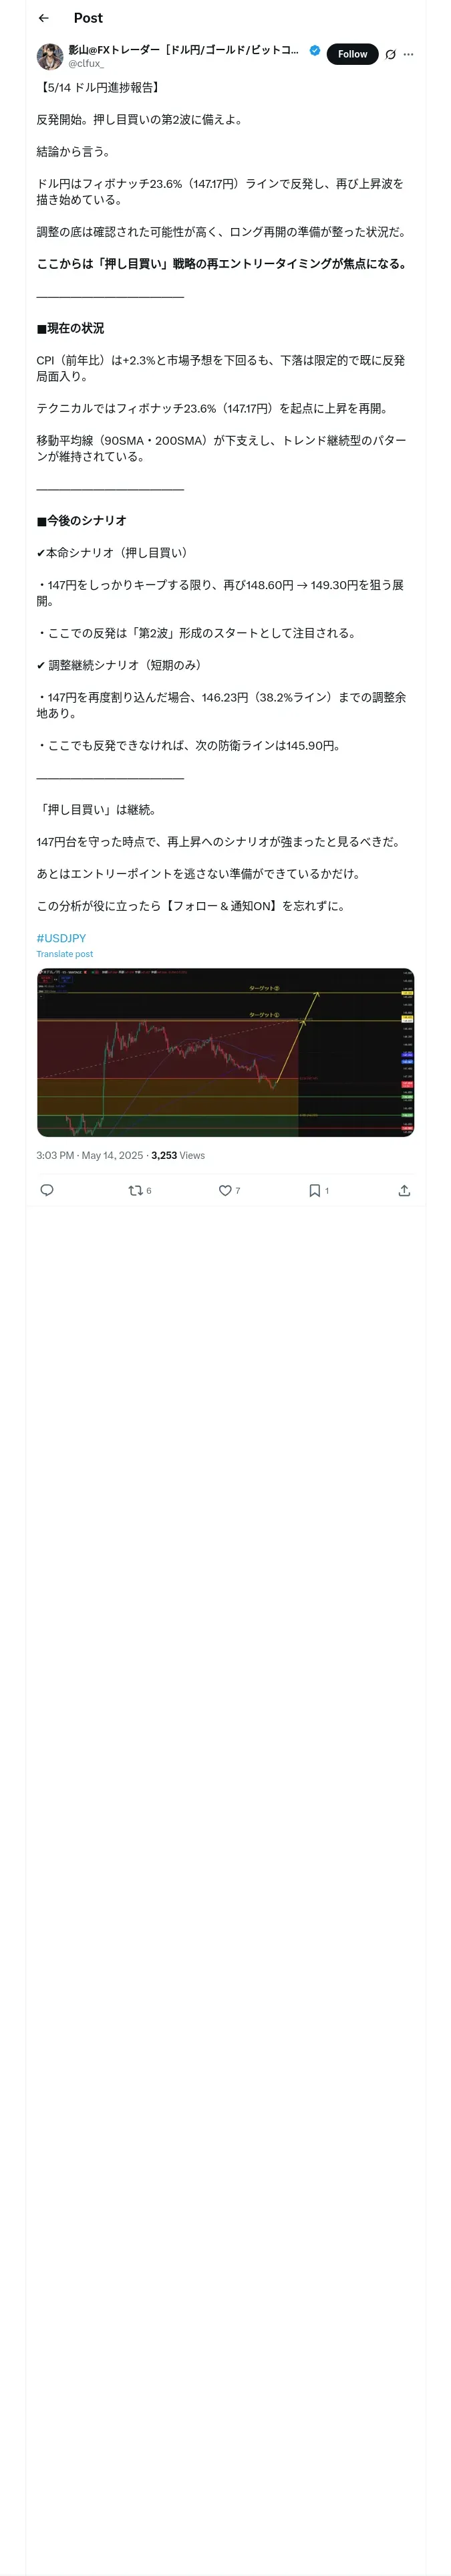Screen dimensions: 451x2576
Task: Open the #USDJPY hashtag link
Action: click(x=61, y=938)
